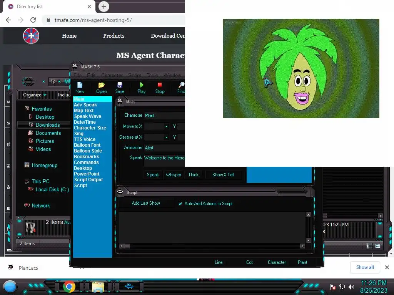Select TTS Voice in the MASH sidebar
The width and height of the screenshot is (394, 295).
pos(85,139)
